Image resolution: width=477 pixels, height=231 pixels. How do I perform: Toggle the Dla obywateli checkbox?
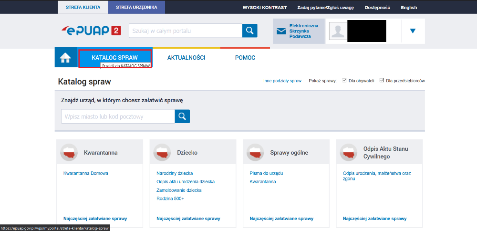pyautogui.click(x=345, y=81)
